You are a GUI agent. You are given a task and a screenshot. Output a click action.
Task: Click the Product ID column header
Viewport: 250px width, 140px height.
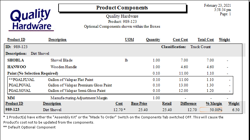point(16,40)
